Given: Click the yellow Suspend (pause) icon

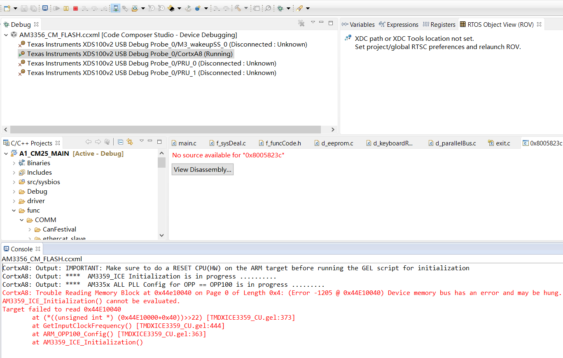Looking at the screenshot, I should click(66, 8).
